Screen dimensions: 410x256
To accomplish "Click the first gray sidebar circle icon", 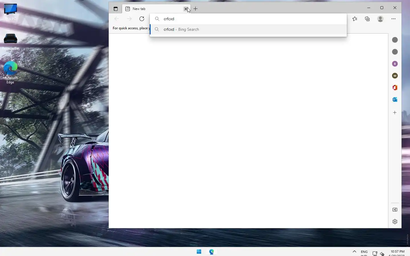I will click(x=395, y=40).
